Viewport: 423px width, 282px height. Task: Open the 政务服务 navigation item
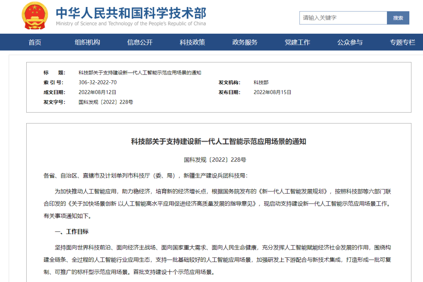click(245, 42)
